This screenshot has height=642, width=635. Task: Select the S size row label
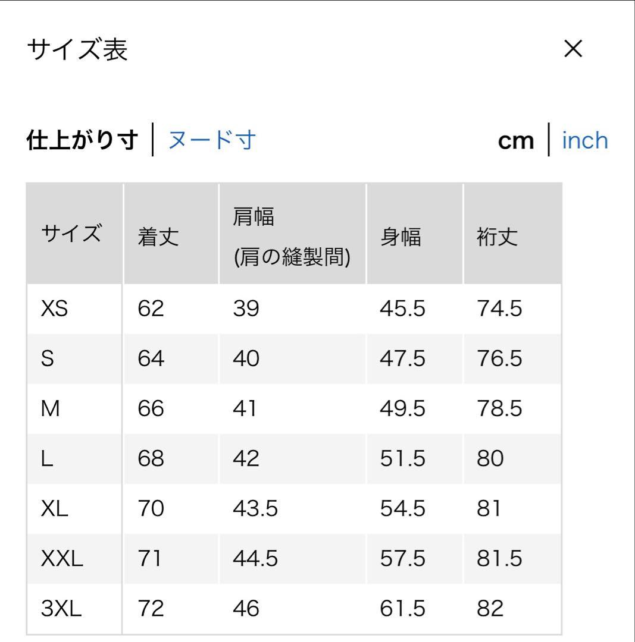tap(48, 358)
